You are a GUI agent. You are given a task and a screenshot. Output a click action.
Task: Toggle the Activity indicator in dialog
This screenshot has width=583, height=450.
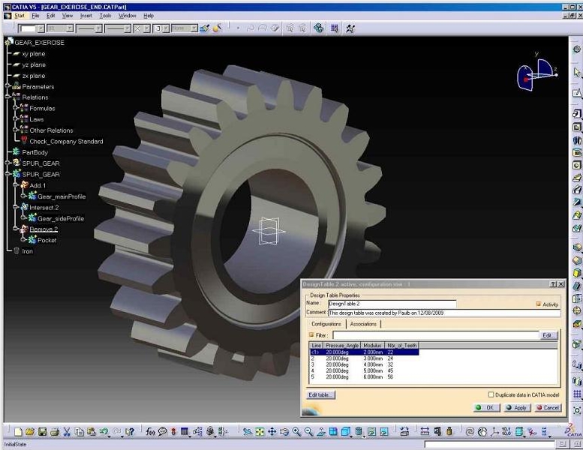(x=538, y=304)
